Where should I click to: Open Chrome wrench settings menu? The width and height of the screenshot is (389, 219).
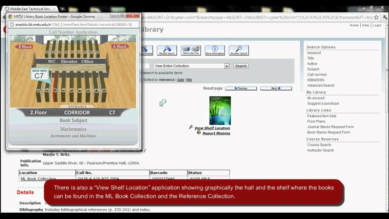point(385,17)
